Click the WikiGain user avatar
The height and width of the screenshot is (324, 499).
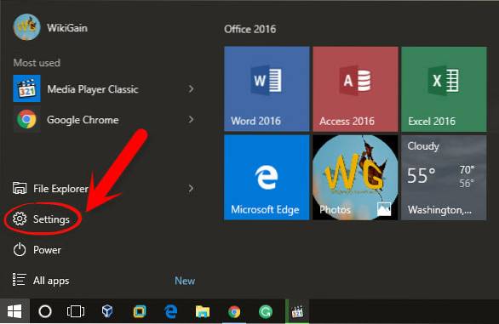26,27
